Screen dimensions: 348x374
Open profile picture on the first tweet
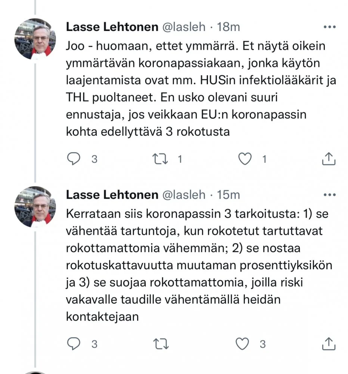tap(35, 39)
